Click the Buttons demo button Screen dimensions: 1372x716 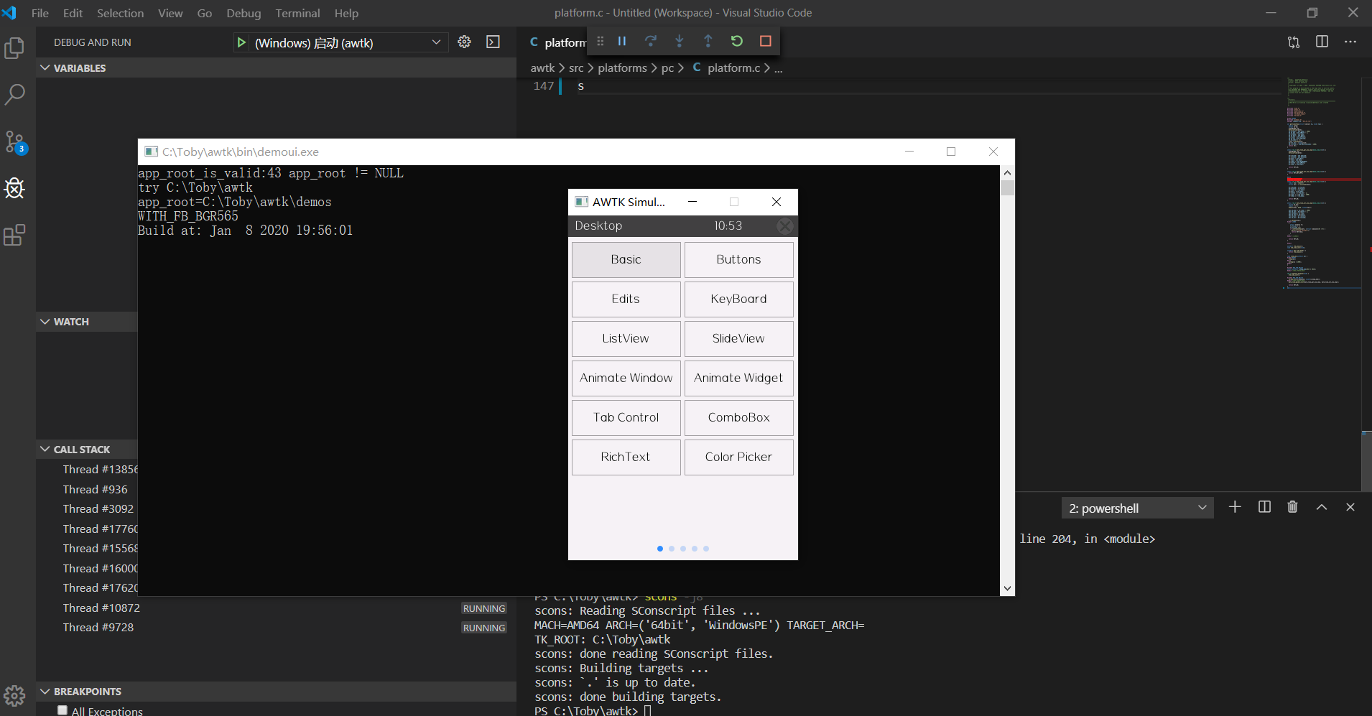point(738,259)
